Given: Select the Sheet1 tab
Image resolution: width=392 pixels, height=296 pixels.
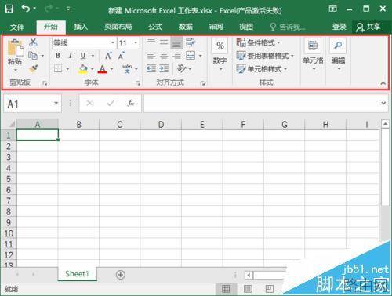Looking at the screenshot, I should coord(77,274).
